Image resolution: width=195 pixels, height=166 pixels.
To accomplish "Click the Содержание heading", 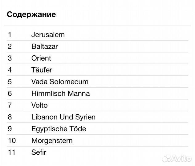I will (31, 14).
